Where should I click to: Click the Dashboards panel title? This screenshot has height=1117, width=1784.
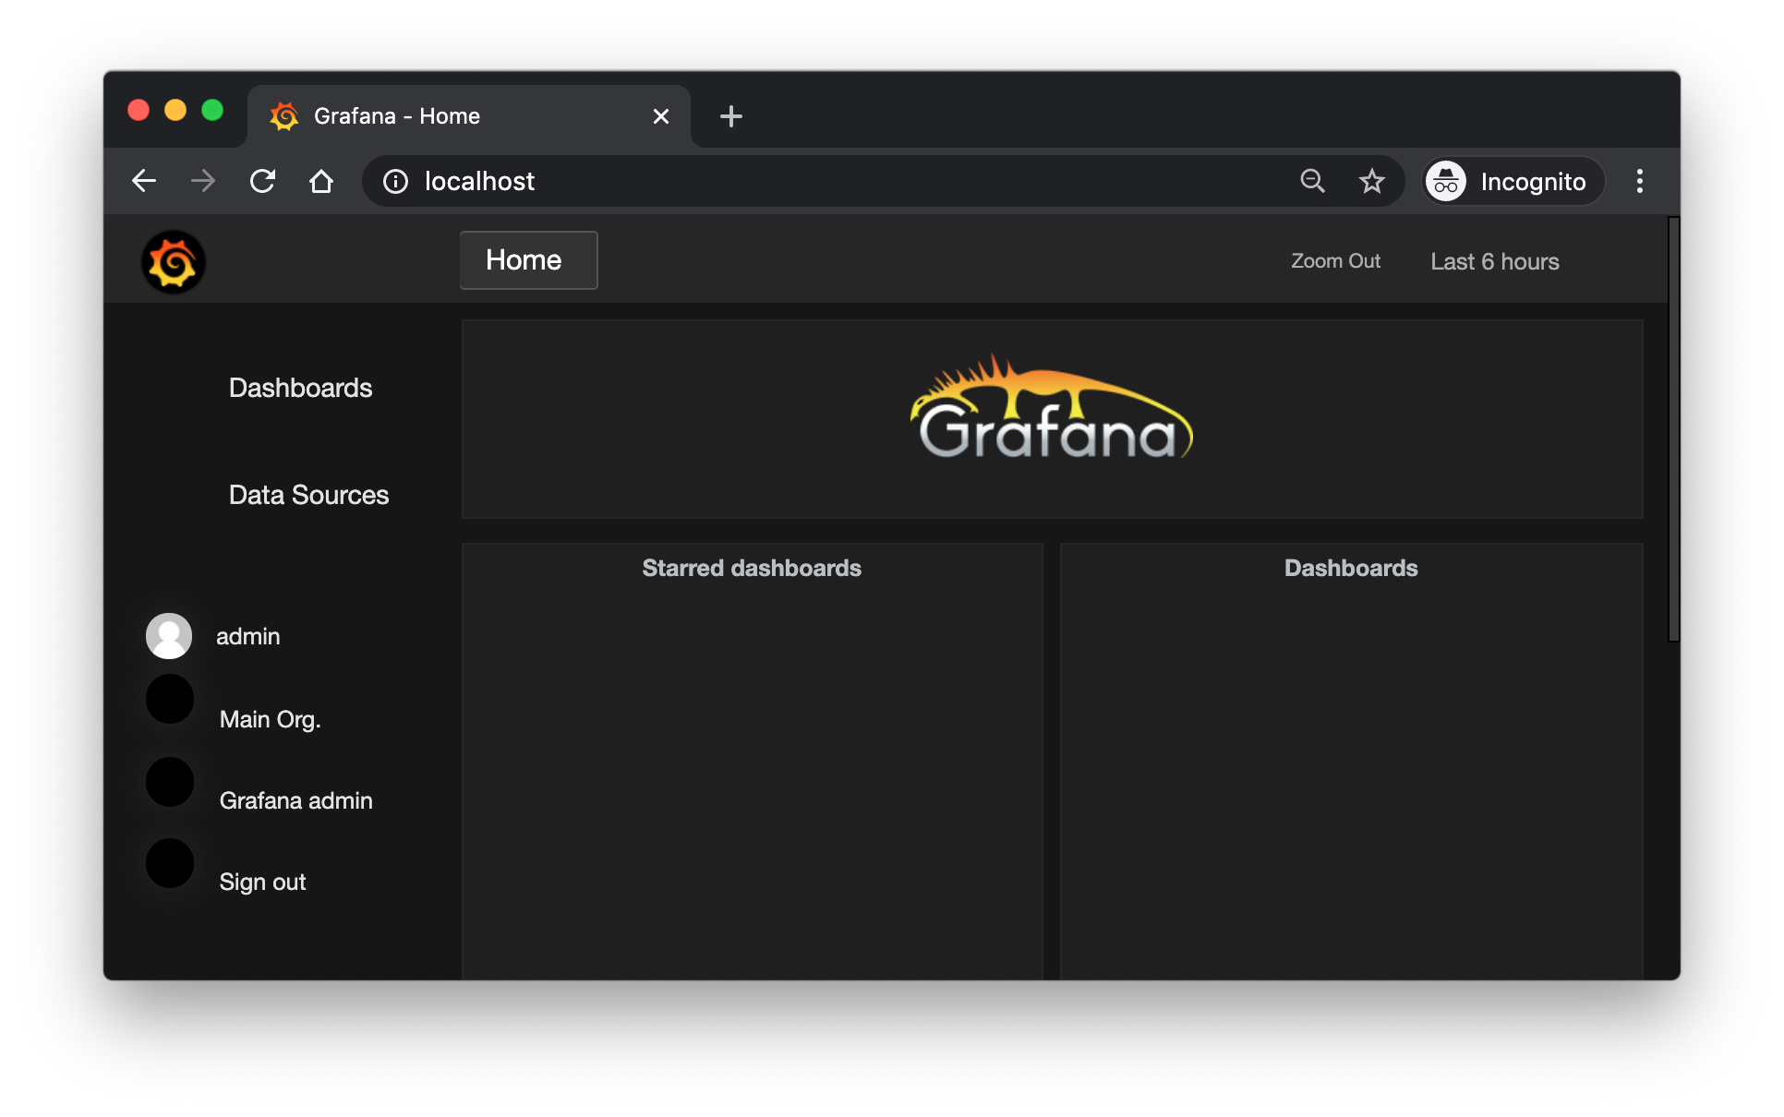1351,568
